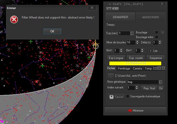Switch to the Caméra tab
Viewport: 177px width, 124px height.
tap(138, 69)
